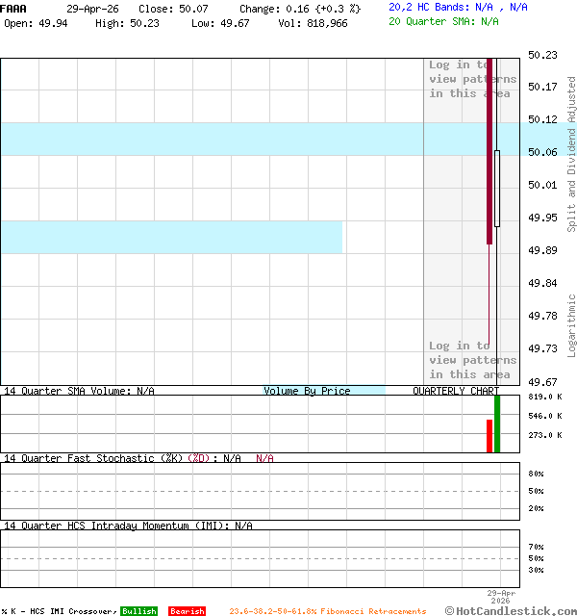Select the FAAA ticker symbol
The width and height of the screenshot is (577, 616).
point(14,8)
